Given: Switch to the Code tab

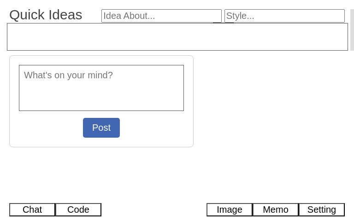Looking at the screenshot, I should (78, 209).
